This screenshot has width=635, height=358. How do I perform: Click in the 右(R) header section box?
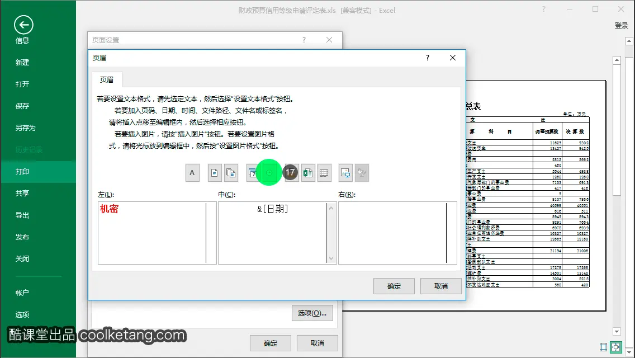(x=397, y=233)
